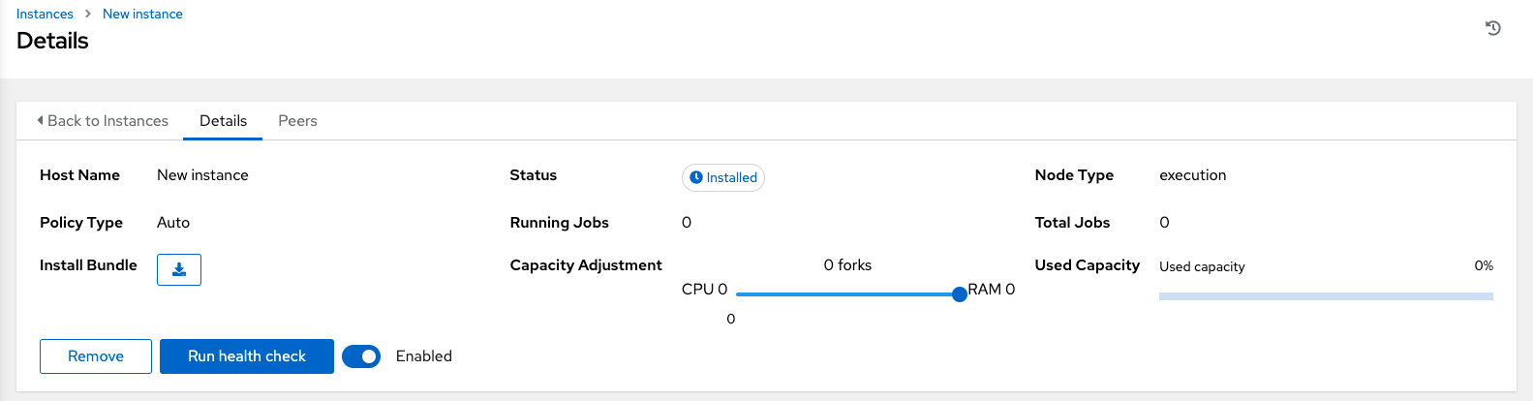Open the activity stream history icon

click(x=1493, y=28)
